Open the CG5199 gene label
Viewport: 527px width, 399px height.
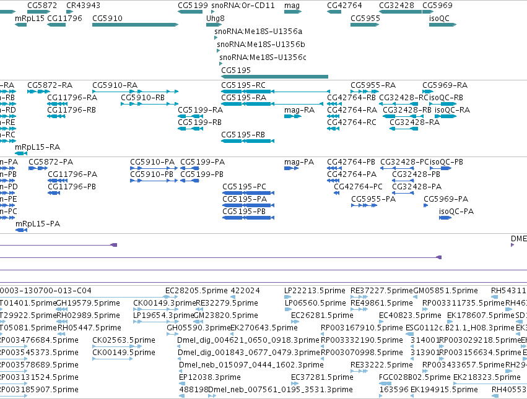coord(193,6)
